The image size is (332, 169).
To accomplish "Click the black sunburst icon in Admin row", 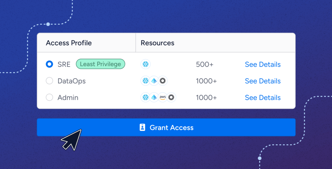I will click(171, 97).
